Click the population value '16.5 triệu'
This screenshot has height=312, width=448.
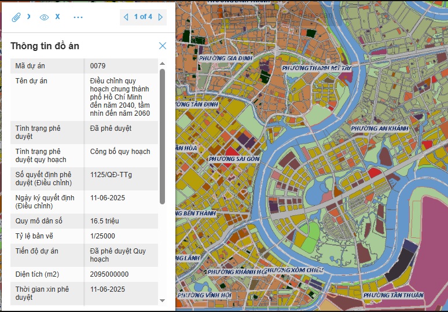pos(105,221)
